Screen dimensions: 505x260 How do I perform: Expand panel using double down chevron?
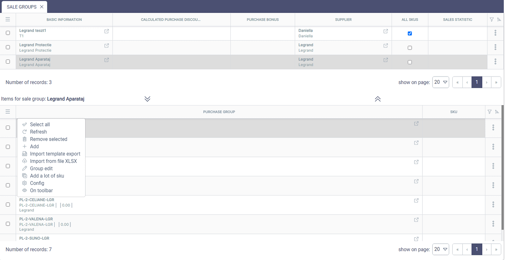[147, 99]
